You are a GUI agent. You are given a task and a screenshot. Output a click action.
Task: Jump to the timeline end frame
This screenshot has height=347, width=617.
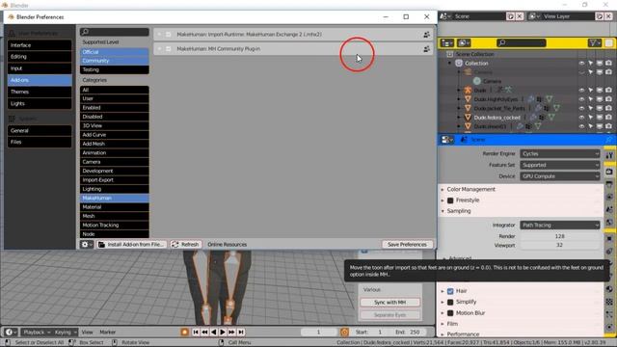pyautogui.click(x=241, y=332)
